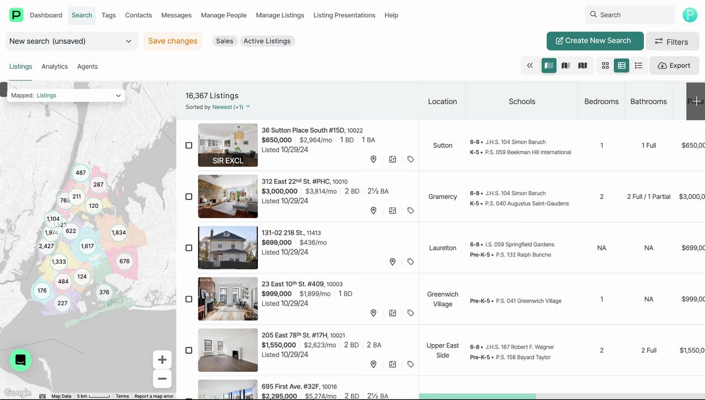Screen dimensions: 705x400
Task: Select the half map split layout
Action: tap(566, 66)
